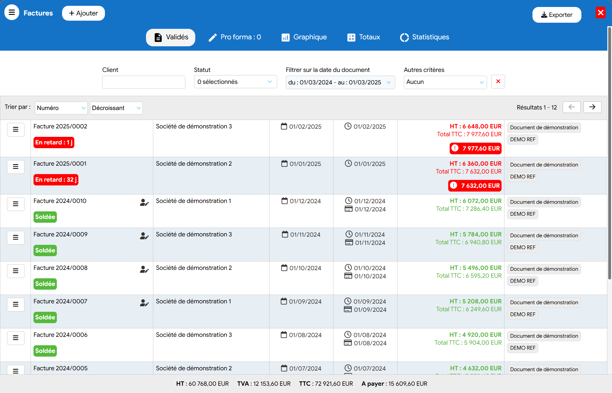612x393 pixels.
Task: Change the sort field from Numéro
Action: [x=61, y=108]
